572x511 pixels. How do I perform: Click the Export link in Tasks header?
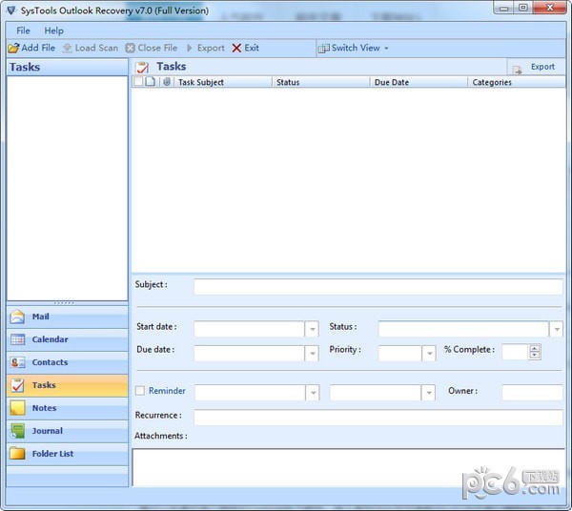coord(542,67)
